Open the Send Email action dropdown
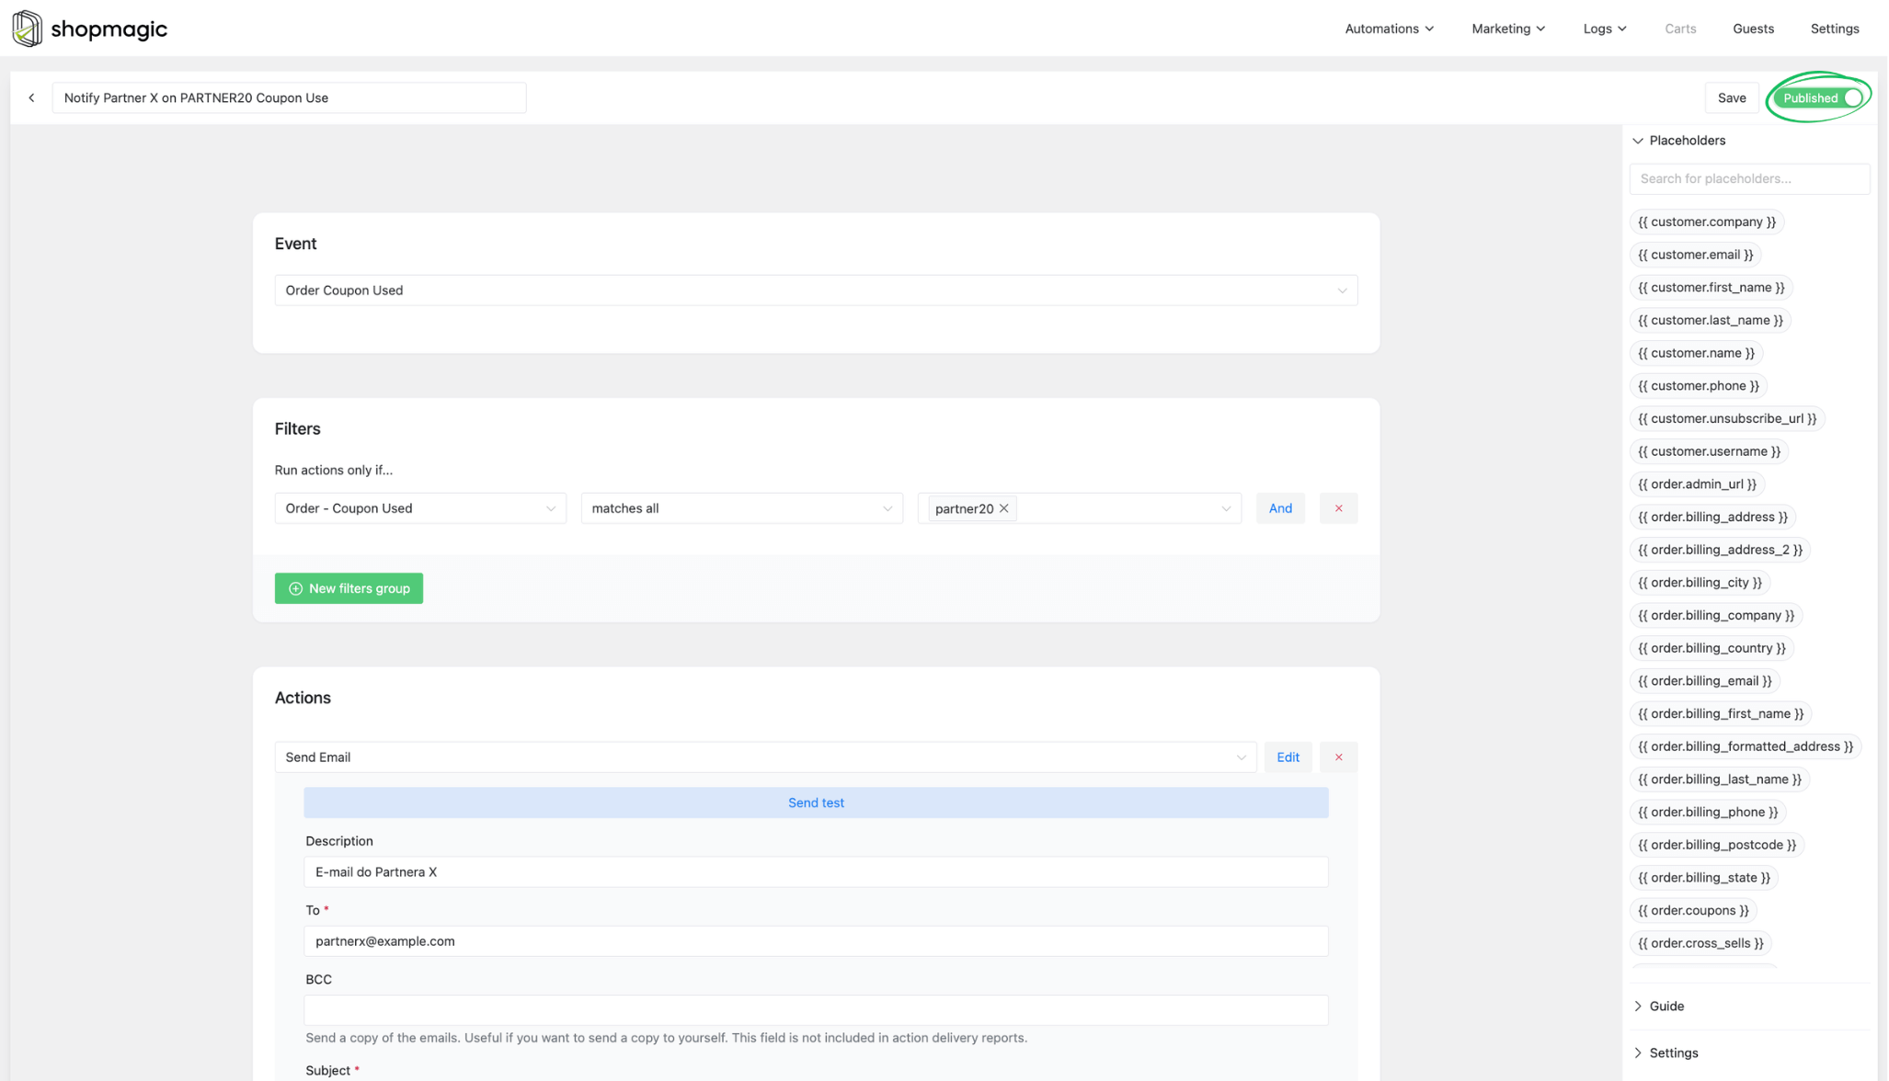Screen dimensions: 1889x1081 click(x=764, y=757)
